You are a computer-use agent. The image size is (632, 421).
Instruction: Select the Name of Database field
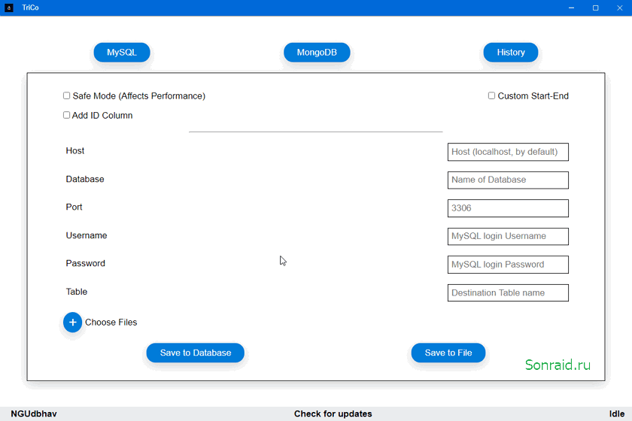508,180
